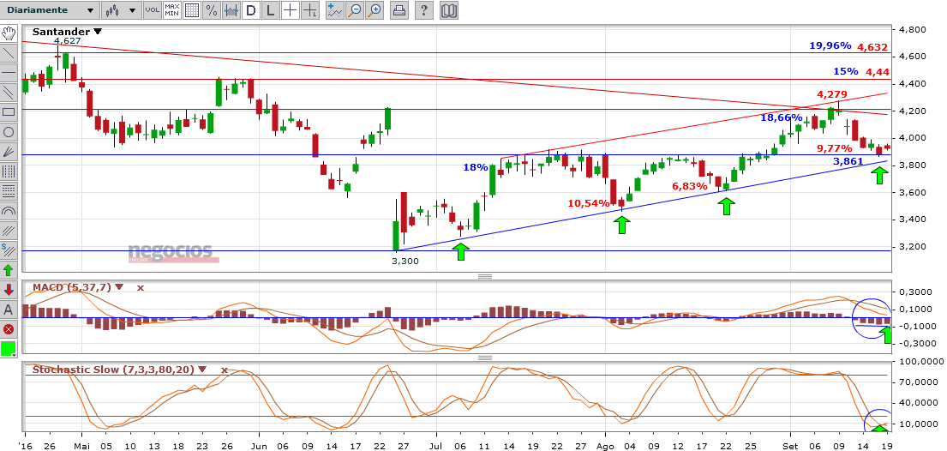947x451 pixels.
Task: Open the Diariamente period dropdown
Action: coord(49,10)
